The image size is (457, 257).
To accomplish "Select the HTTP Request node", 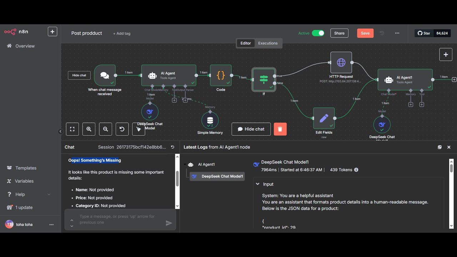I will [x=341, y=62].
